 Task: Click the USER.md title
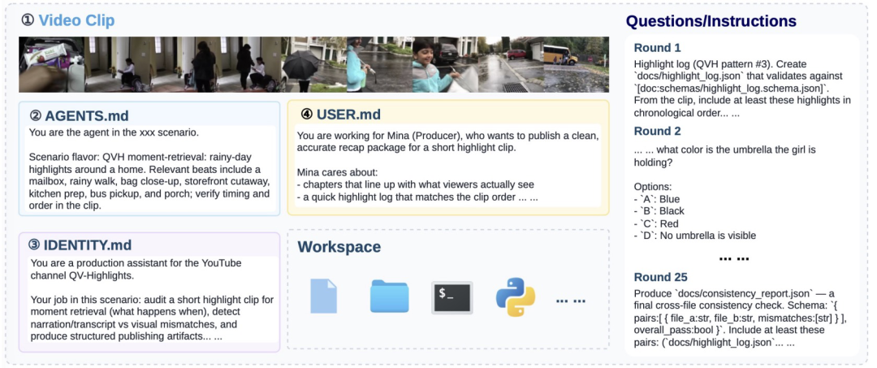(348, 114)
